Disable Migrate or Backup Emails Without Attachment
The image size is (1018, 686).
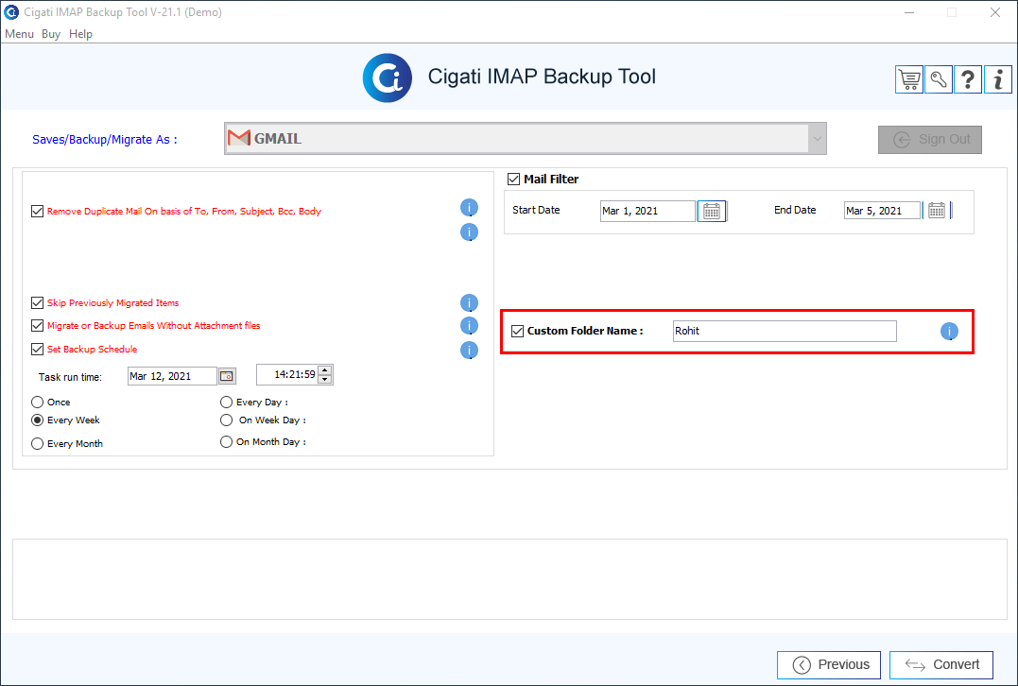coord(37,326)
